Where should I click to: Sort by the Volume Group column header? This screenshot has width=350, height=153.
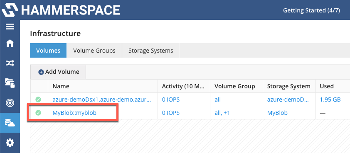pyautogui.click(x=237, y=86)
